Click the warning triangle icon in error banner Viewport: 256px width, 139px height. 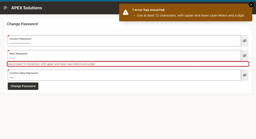pyautogui.click(x=125, y=12)
